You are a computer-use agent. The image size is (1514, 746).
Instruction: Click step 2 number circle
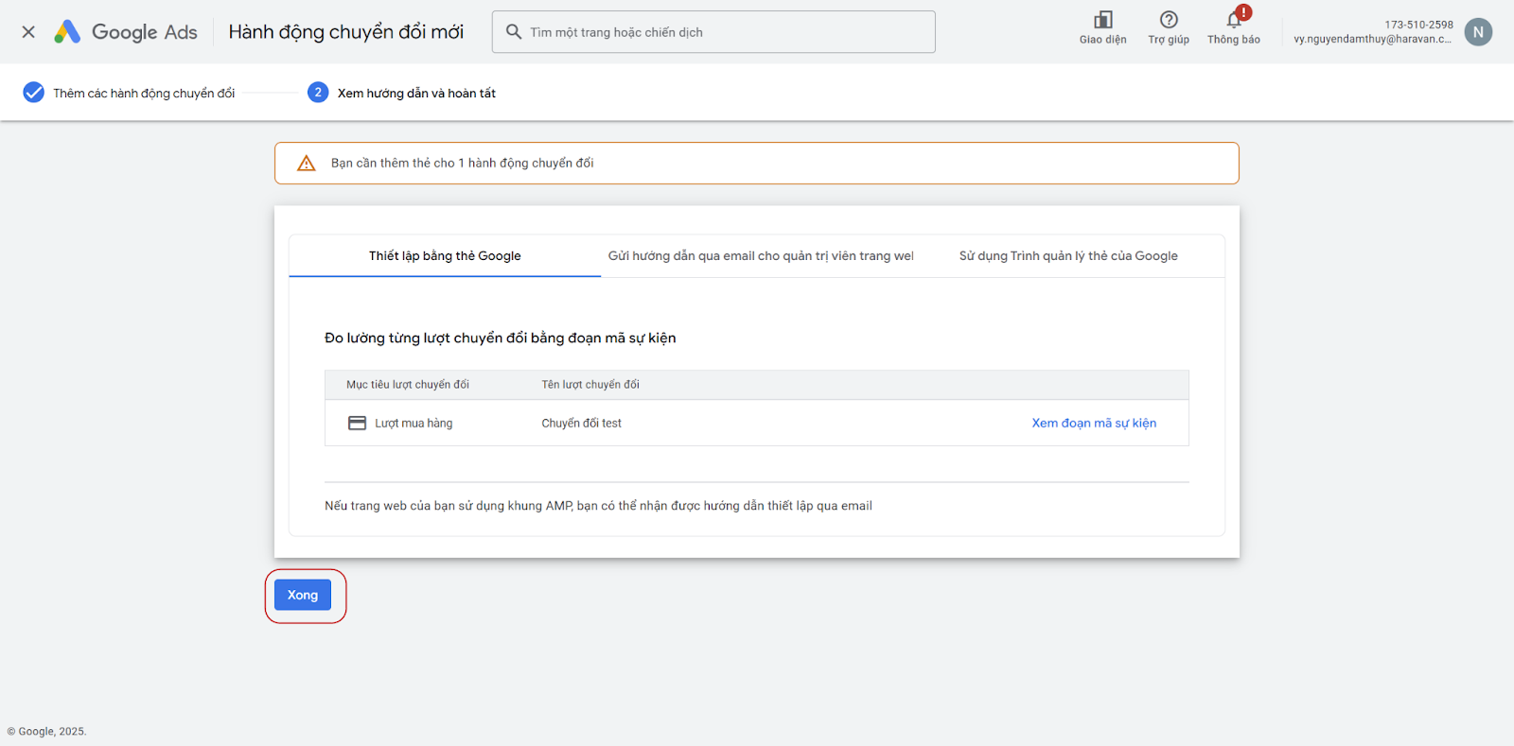(x=318, y=93)
